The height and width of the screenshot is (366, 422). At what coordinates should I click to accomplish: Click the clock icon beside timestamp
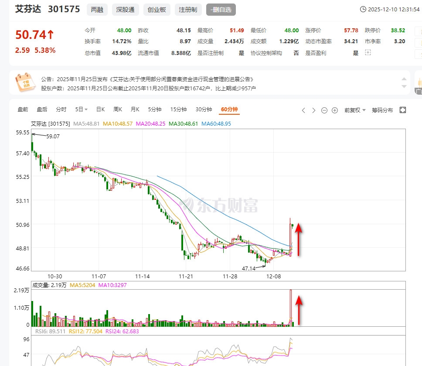point(363,9)
